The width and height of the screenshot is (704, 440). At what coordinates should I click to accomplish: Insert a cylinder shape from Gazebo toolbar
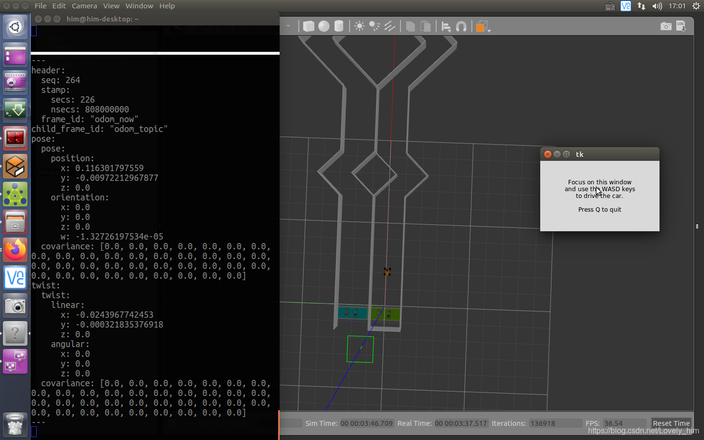339,26
